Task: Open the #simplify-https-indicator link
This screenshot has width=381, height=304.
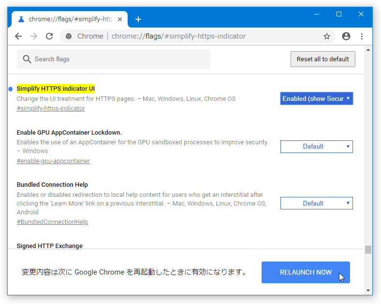Action: click(51, 109)
